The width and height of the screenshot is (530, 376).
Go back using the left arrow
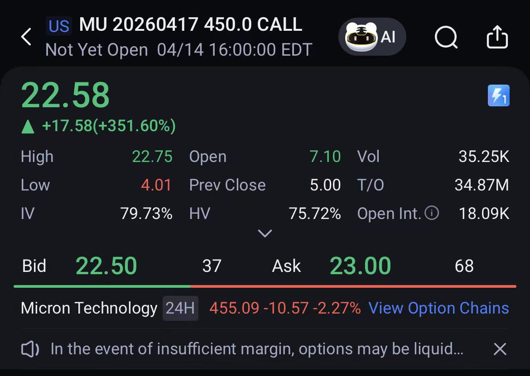(x=26, y=37)
